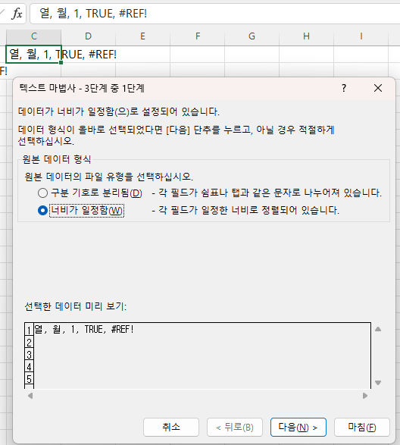This screenshot has height=445, width=400.
Task: Click the preview scroll right arrow
Action: coord(365,396)
